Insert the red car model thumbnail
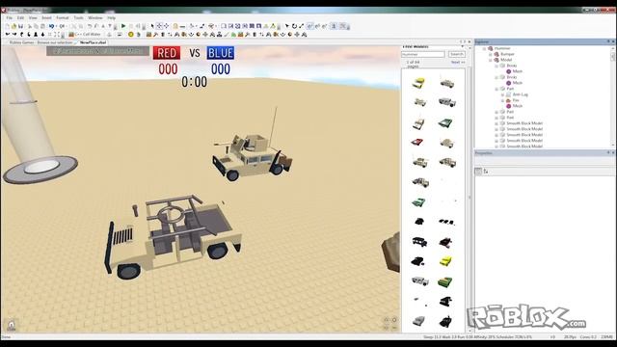Image resolution: width=617 pixels, height=347 pixels. [417, 142]
